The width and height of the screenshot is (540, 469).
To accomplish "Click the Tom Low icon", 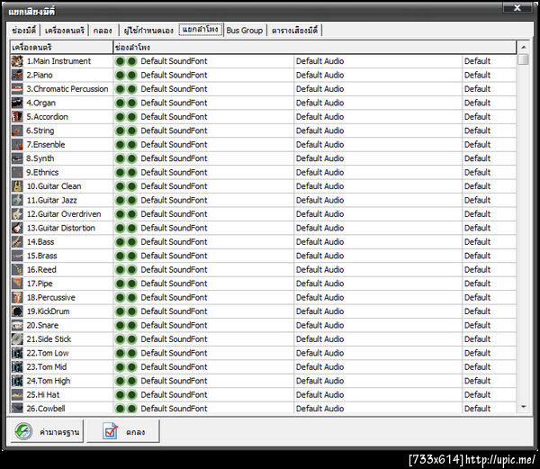I will click(x=17, y=353).
